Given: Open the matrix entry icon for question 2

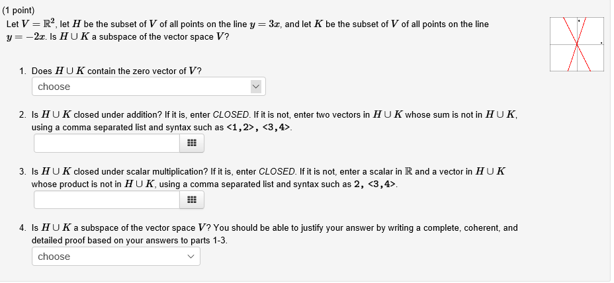Looking at the screenshot, I should [x=191, y=143].
